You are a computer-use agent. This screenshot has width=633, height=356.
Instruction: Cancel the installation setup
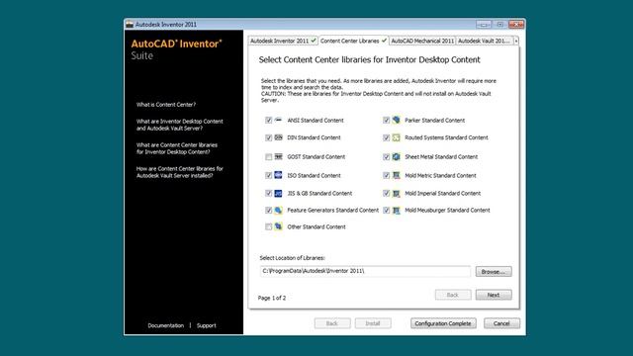click(x=501, y=323)
